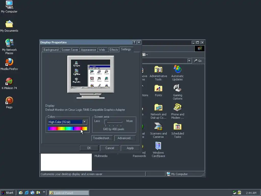261x196 pixels.
Task: Click the fourth quick launch icon with magnifier
Action: coord(38,193)
